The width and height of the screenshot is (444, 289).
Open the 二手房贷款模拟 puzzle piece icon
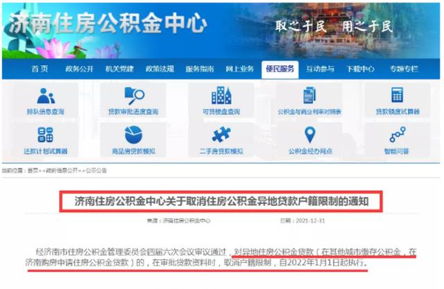pos(221,134)
